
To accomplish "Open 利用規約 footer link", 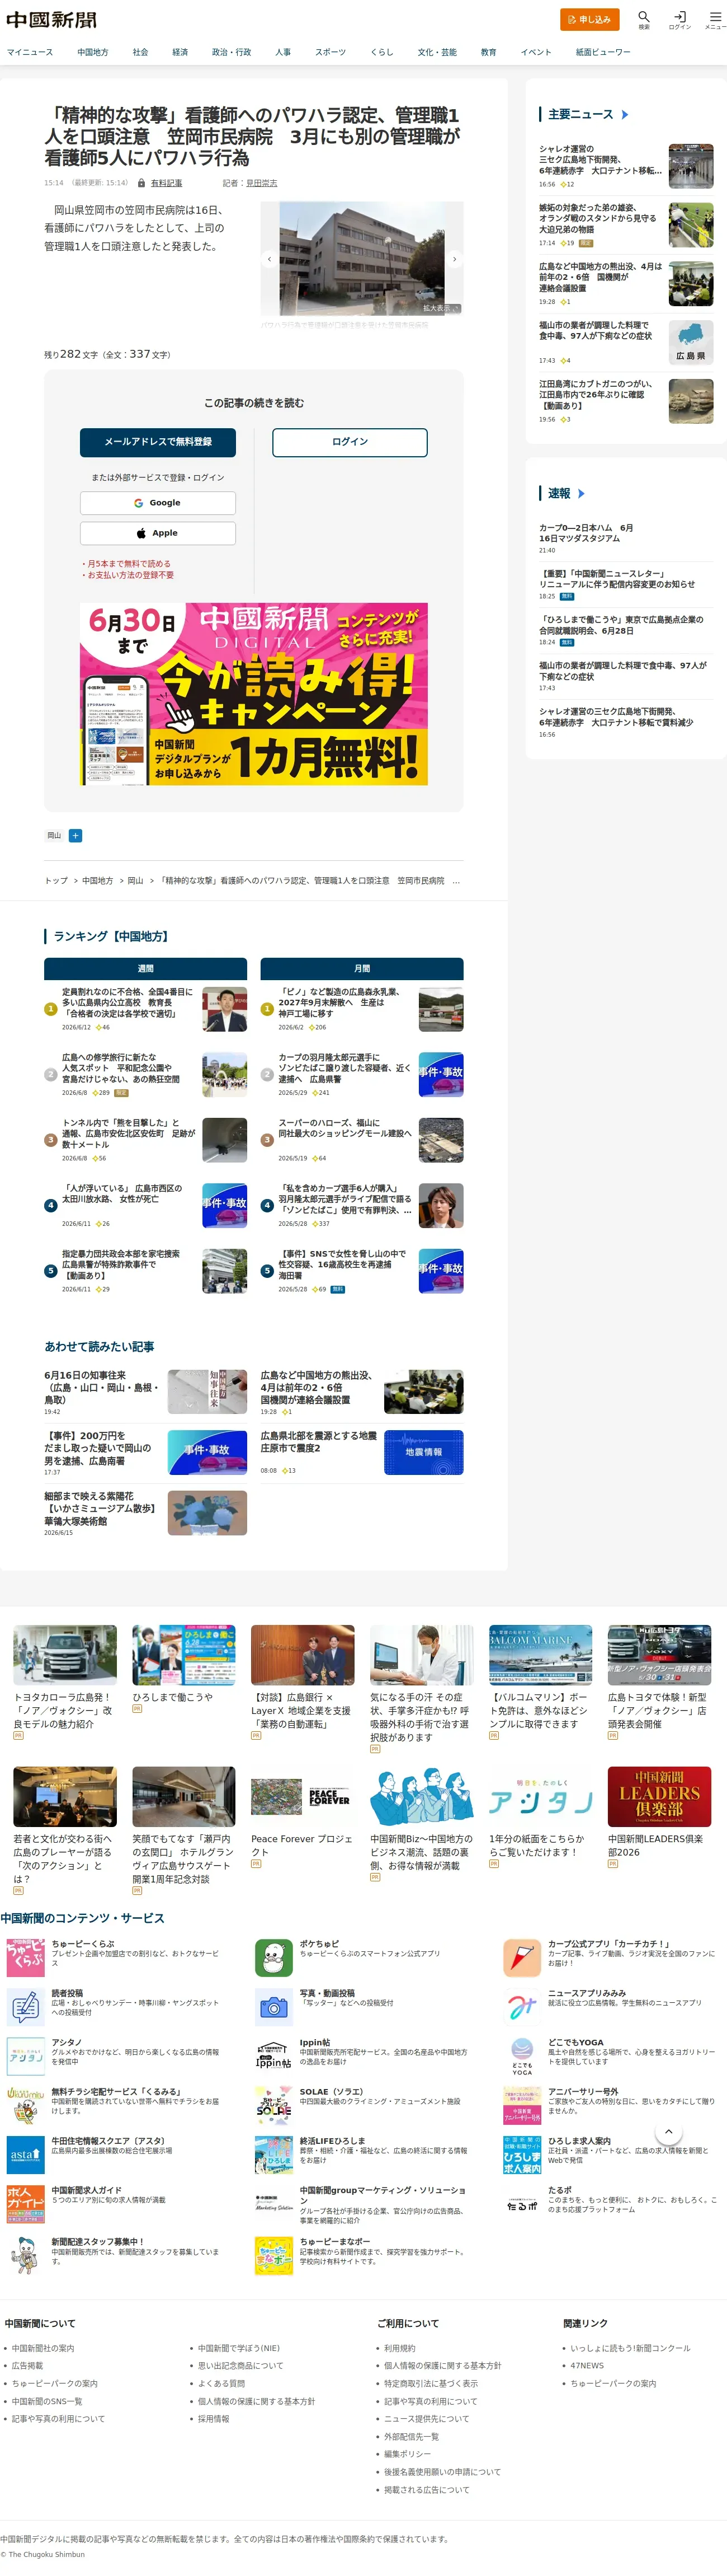I will pos(399,2348).
